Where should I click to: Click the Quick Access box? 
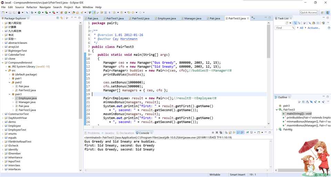click(x=308, y=13)
